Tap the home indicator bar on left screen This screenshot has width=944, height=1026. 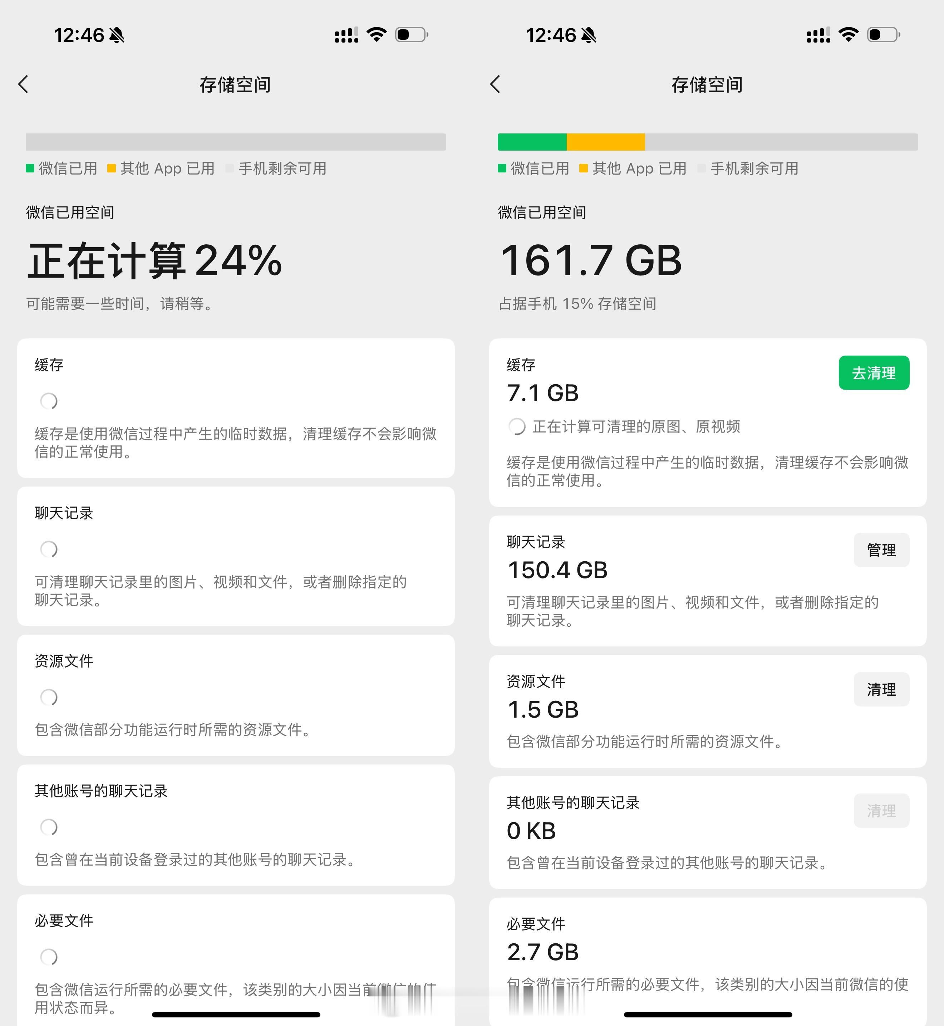pos(236,1014)
